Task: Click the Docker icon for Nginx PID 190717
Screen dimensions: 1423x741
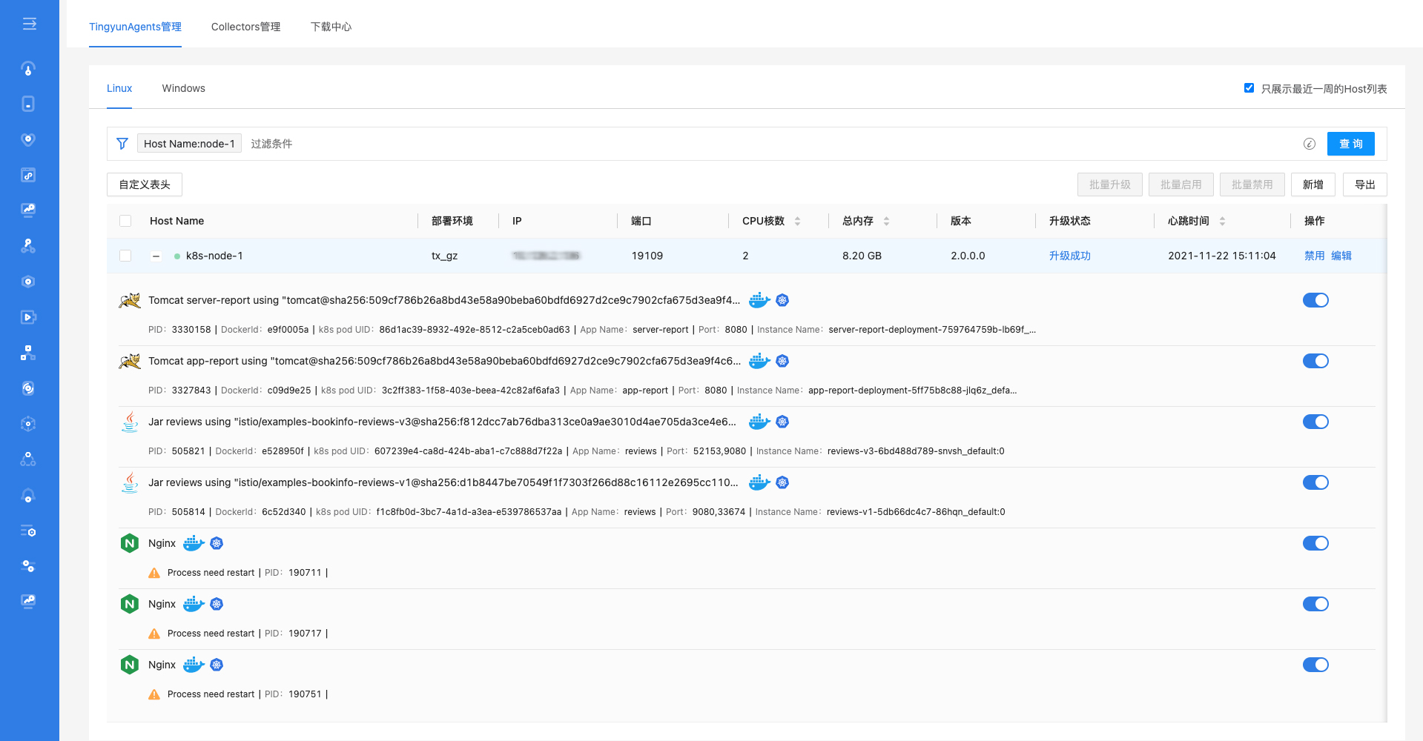Action: [x=194, y=604]
